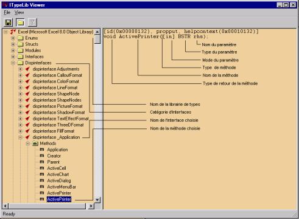The image size is (299, 219).
Task: Click the horizontal scrollbar right arrow
Action: point(91,206)
